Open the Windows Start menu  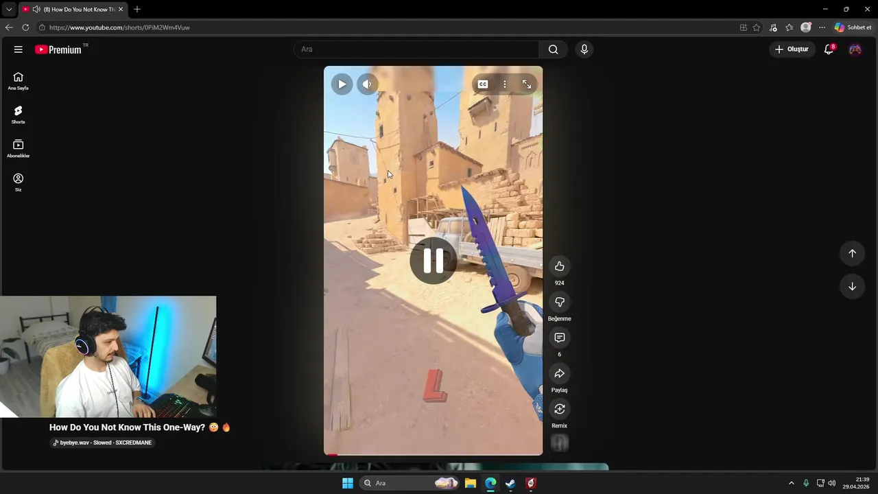348,483
